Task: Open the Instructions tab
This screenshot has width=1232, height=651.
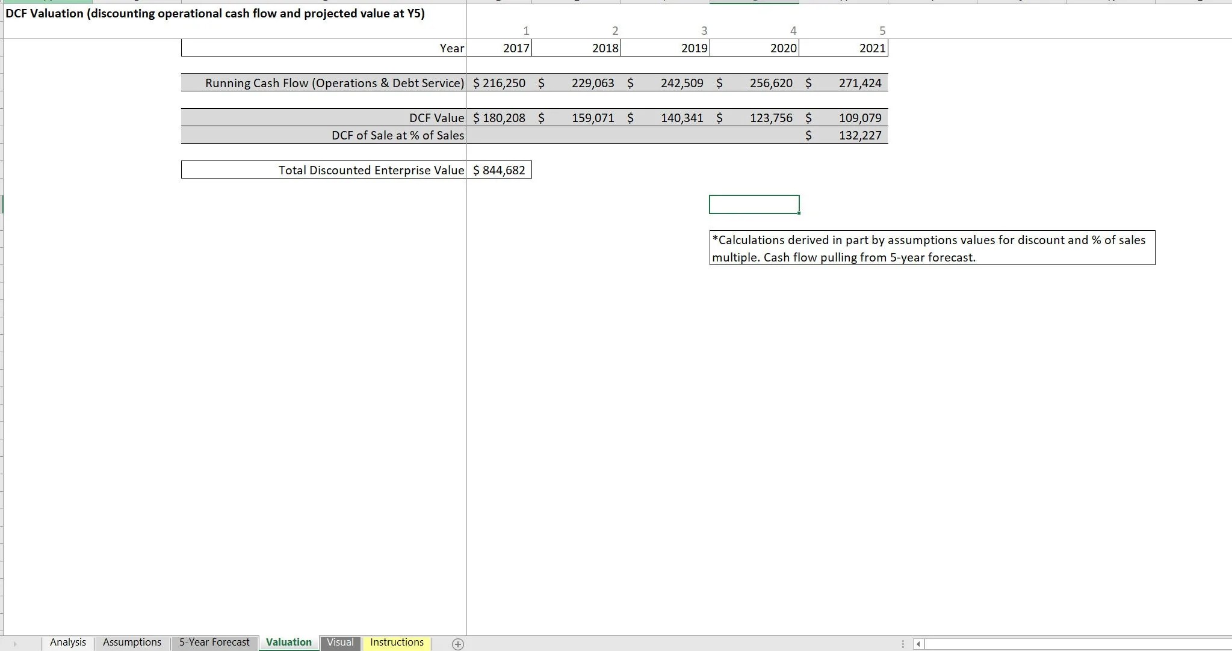Action: click(x=397, y=642)
